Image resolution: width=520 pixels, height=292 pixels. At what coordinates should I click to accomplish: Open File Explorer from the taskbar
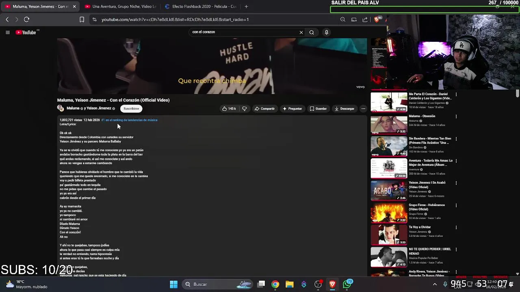290,284
